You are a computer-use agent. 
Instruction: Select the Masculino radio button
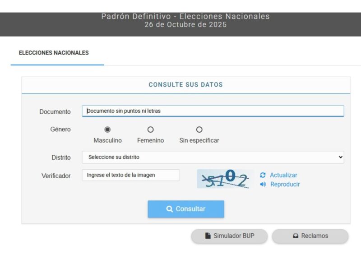pos(107,130)
